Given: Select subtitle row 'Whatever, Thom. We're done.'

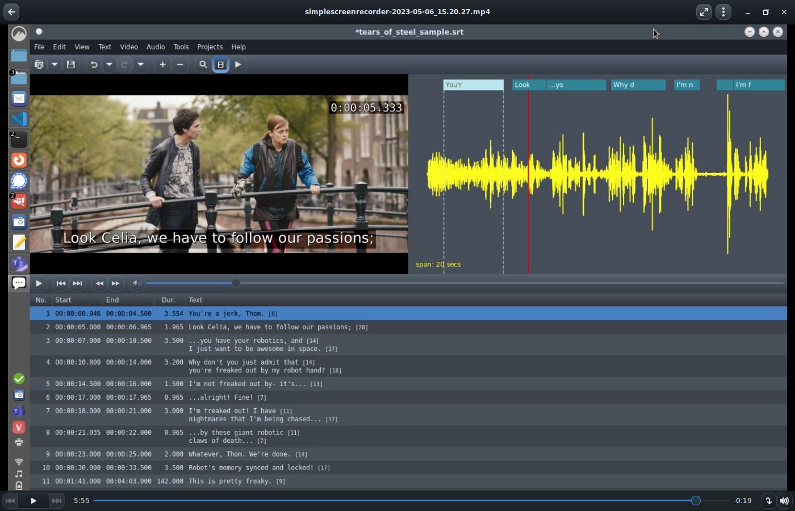Looking at the screenshot, I should (408, 454).
